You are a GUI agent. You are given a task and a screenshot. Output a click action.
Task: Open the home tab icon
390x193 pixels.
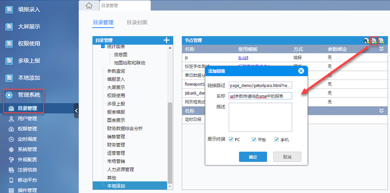(x=89, y=6)
